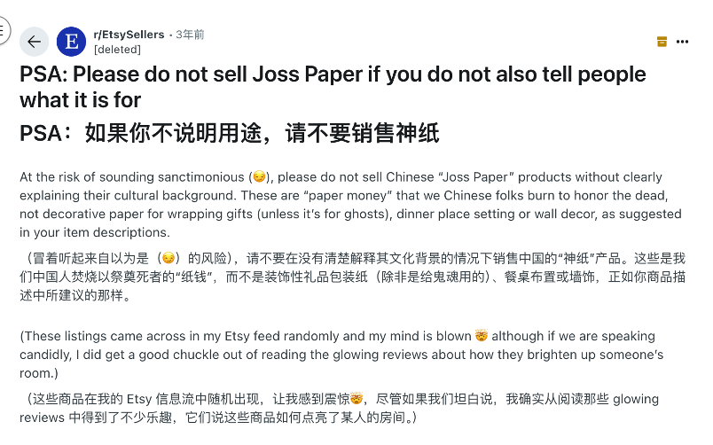
Task: Click the back arrow button
Action: [34, 42]
